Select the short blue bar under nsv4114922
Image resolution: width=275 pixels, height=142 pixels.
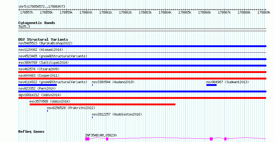tap(37, 85)
